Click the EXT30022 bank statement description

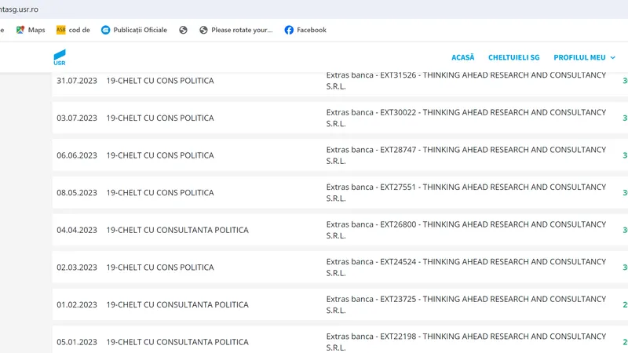(466, 118)
